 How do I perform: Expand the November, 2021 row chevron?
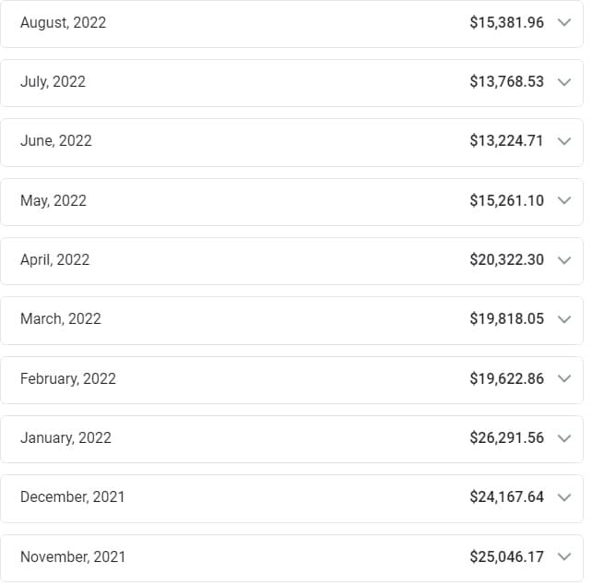pyautogui.click(x=565, y=556)
